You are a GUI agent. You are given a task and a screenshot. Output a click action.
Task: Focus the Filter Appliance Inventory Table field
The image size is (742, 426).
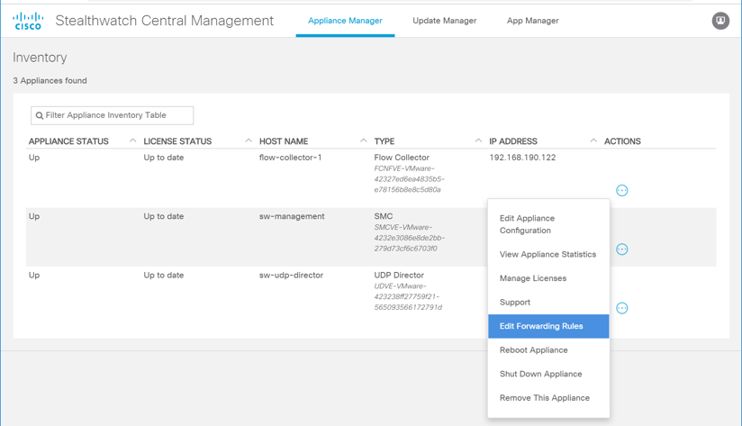pyautogui.click(x=117, y=115)
